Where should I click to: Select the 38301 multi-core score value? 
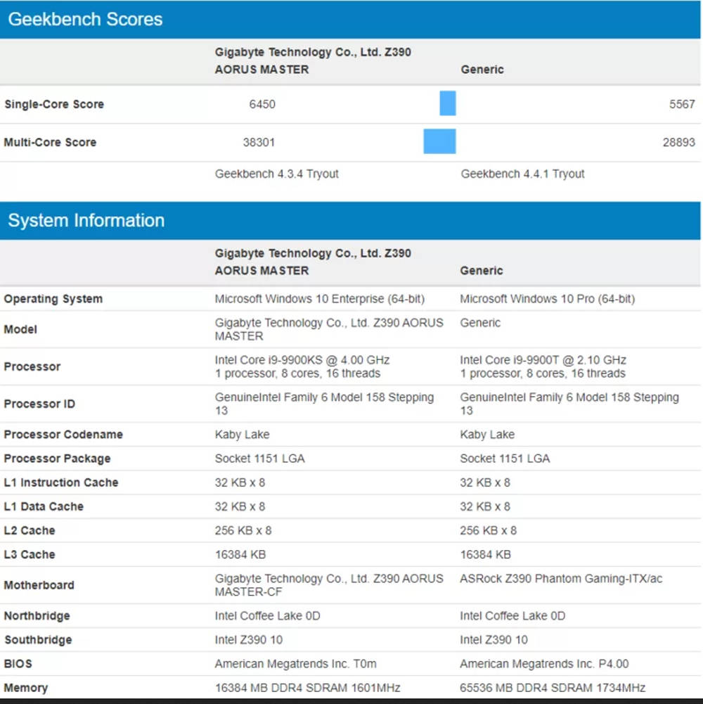[259, 142]
